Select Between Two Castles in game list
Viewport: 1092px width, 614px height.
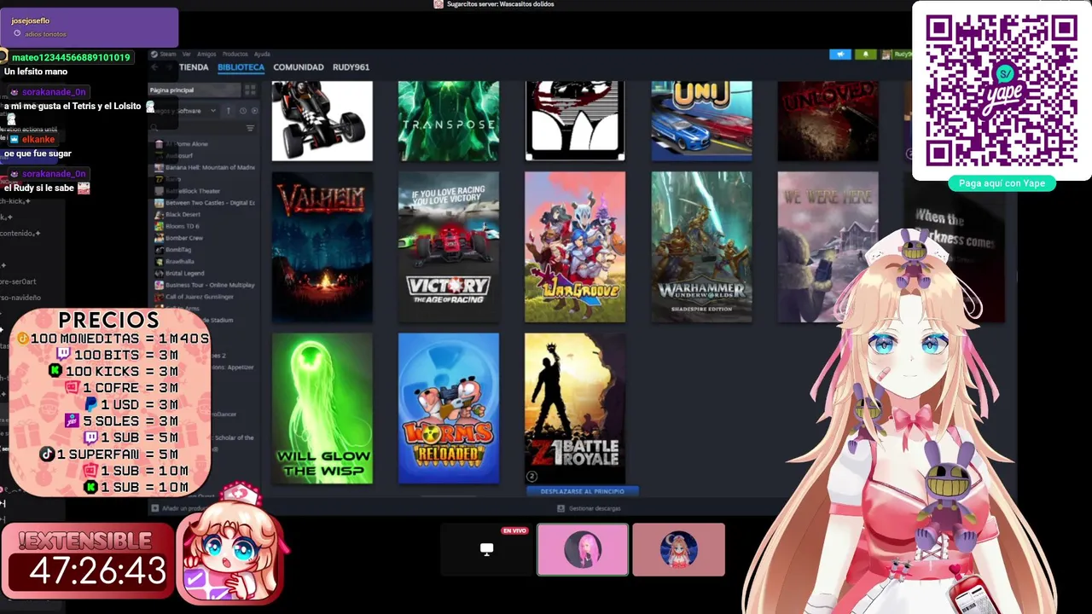point(205,203)
